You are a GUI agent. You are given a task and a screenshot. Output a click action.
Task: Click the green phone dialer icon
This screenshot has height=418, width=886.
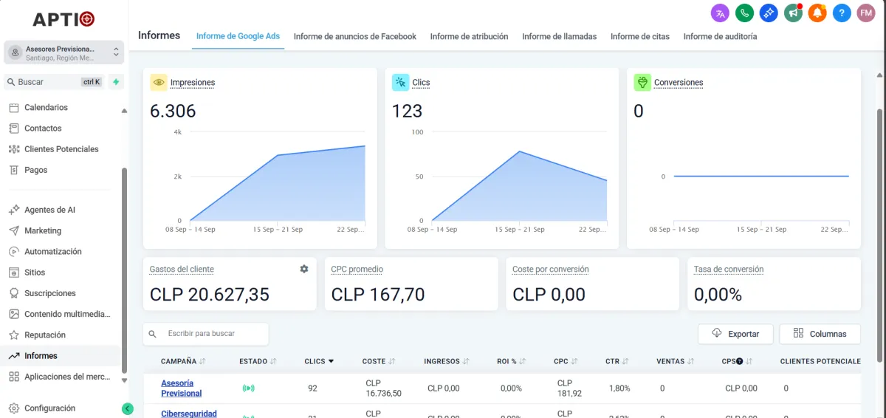[x=744, y=13]
